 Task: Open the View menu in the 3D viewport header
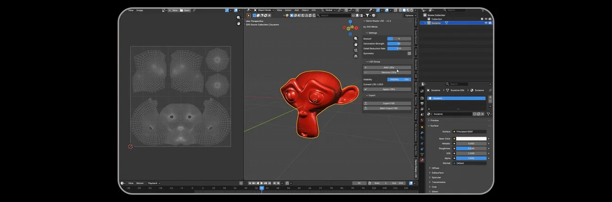tap(280, 10)
